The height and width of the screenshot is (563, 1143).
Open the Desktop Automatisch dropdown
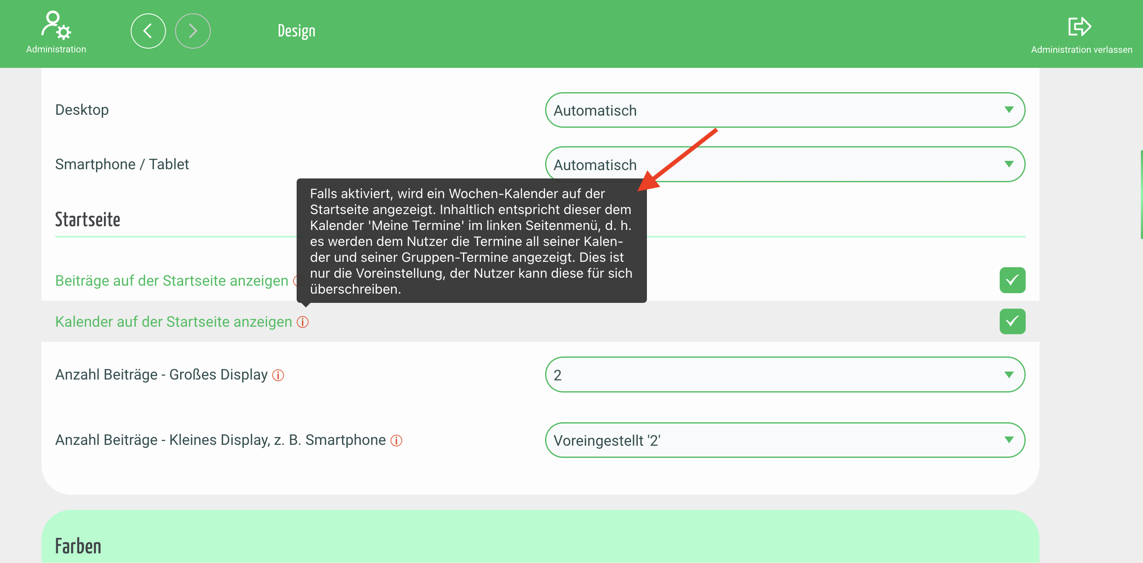coord(784,110)
